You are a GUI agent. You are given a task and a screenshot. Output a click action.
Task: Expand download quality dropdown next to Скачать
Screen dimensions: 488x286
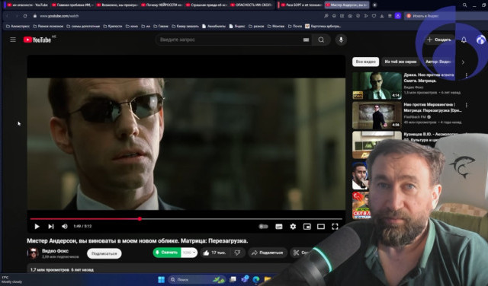(x=189, y=253)
